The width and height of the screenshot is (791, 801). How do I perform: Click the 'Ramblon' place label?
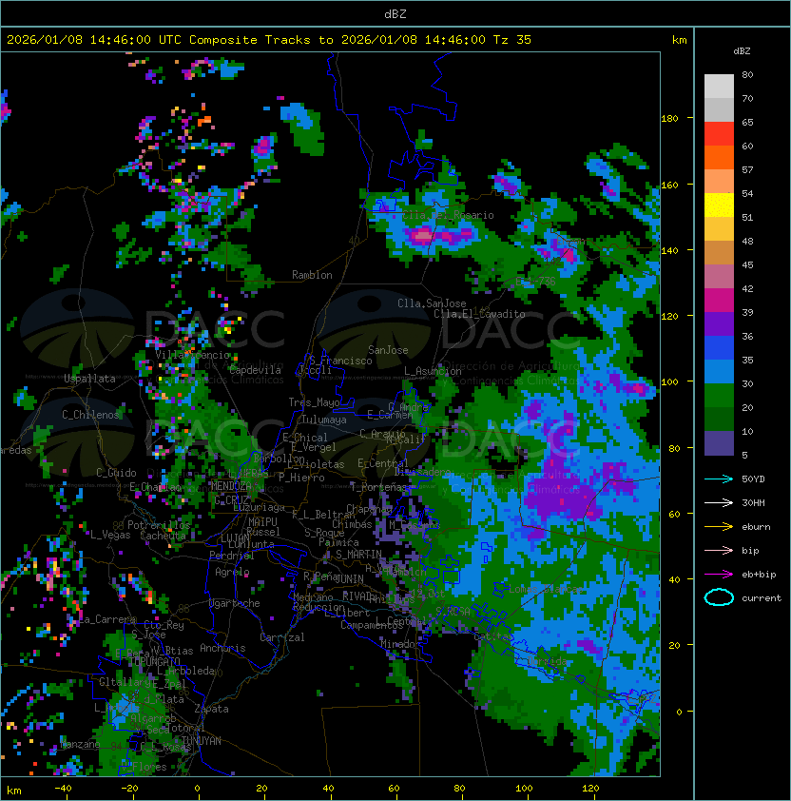coord(312,275)
